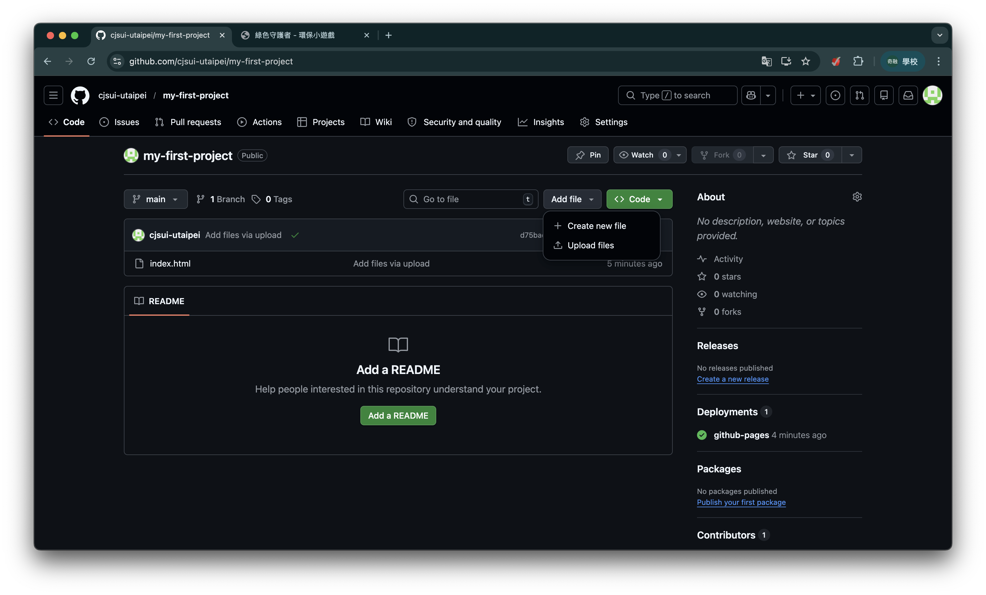Image resolution: width=986 pixels, height=595 pixels.
Task: Open Pull requests icon in header
Action: point(859,95)
